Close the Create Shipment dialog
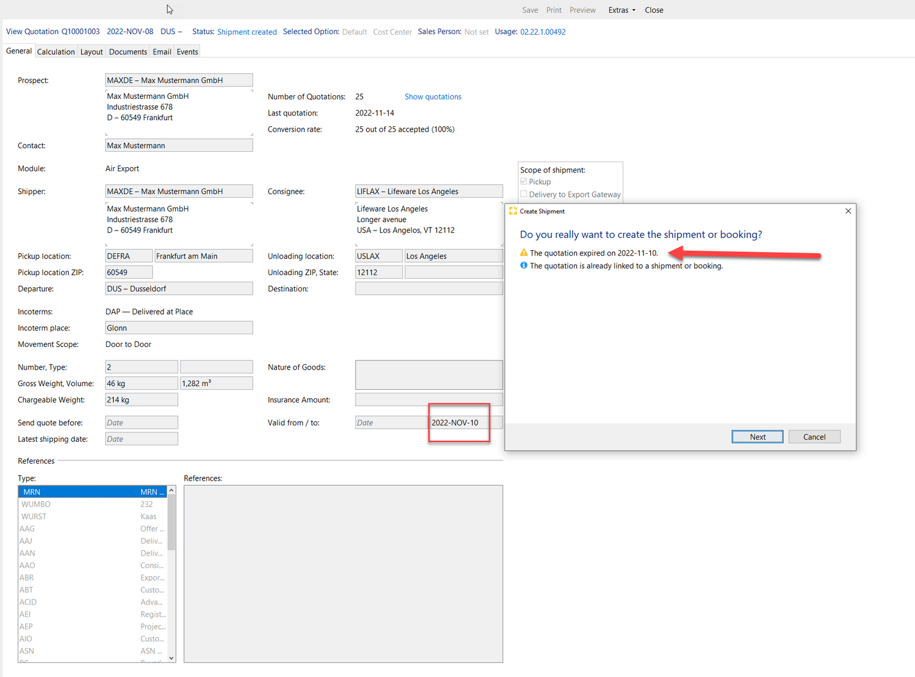Image resolution: width=915 pixels, height=677 pixels. click(848, 211)
